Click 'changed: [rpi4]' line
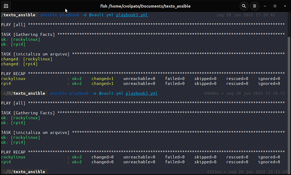The image size is (291, 175). (19, 64)
